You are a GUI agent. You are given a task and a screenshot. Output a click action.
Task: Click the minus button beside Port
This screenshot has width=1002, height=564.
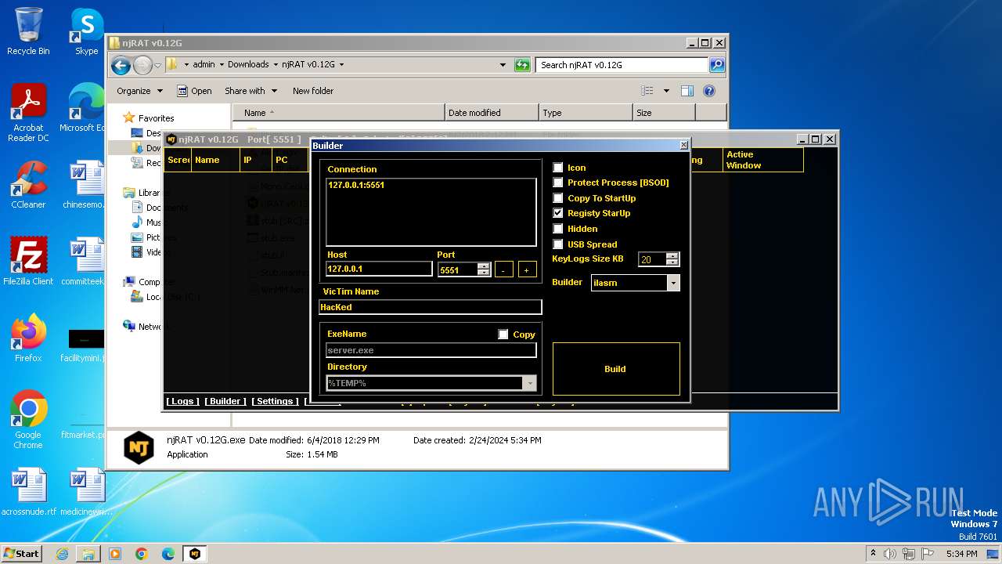coord(504,269)
